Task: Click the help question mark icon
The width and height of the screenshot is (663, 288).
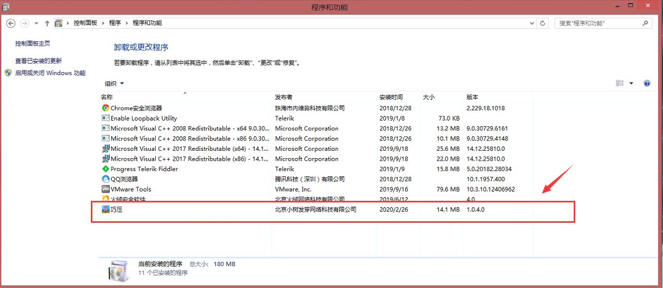Action: tap(647, 83)
